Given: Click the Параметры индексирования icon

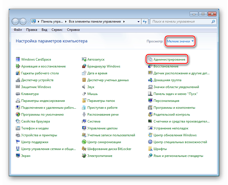Looking at the screenshot, I should coord(18,101).
